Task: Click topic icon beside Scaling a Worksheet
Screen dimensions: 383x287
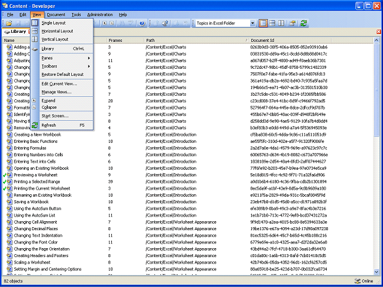Action: coord(10,262)
